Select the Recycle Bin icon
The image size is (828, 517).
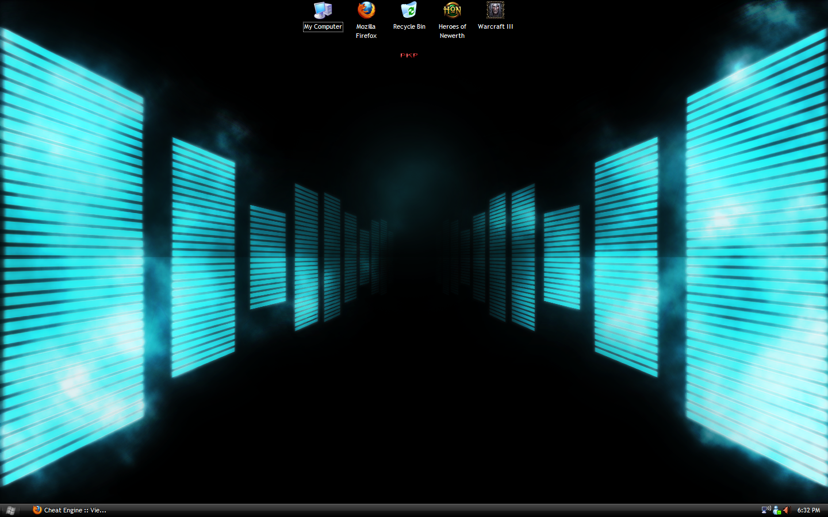tap(409, 10)
